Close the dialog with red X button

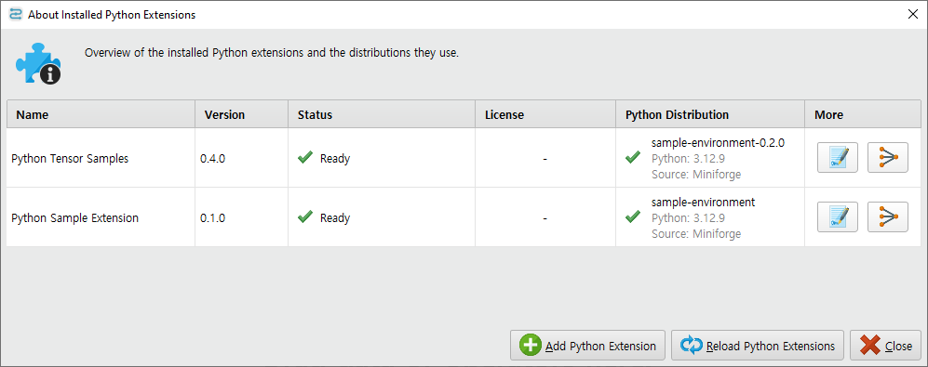pyautogui.click(x=885, y=345)
